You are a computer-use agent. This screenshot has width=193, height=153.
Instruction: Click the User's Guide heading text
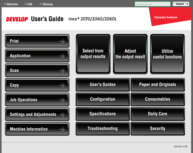47,19
